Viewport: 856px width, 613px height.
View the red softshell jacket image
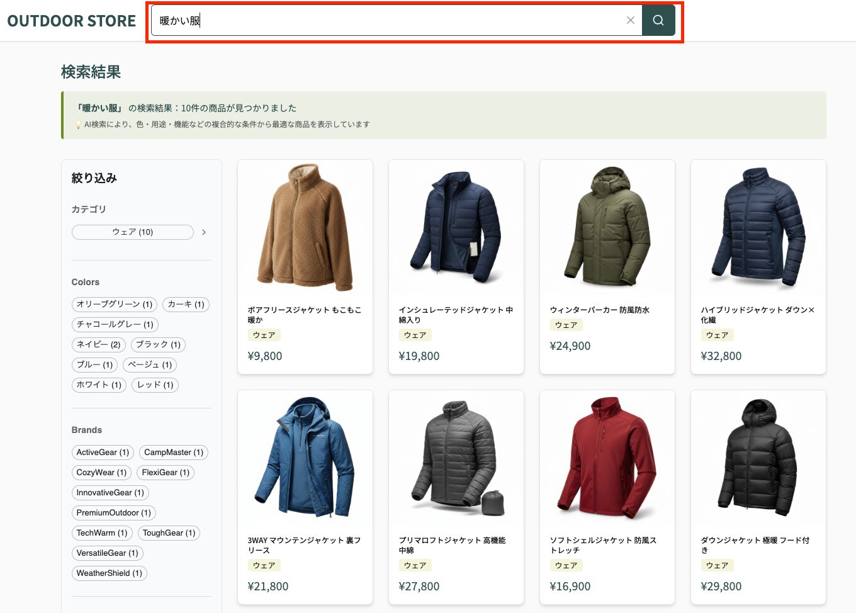coord(607,456)
